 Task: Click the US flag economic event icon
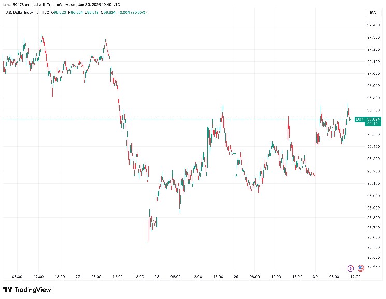[361, 268]
